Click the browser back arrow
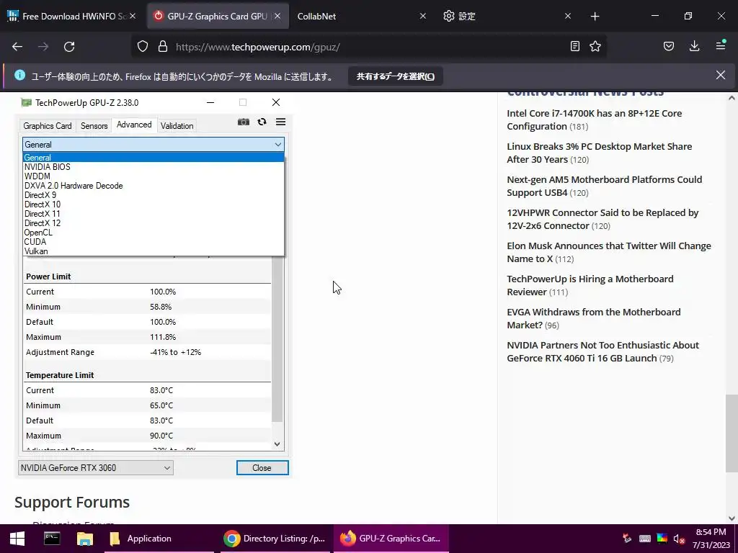Viewport: 738px width, 553px height. [x=17, y=47]
